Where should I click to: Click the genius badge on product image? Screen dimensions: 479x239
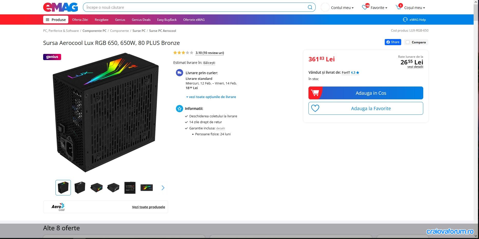coord(52,57)
